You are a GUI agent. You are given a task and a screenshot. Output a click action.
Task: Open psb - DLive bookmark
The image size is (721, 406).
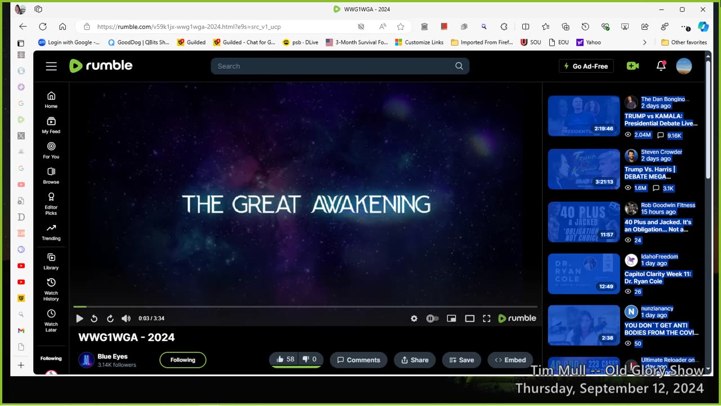pos(300,42)
